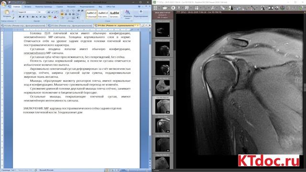Close the image panel in DICOM viewer
The width and height of the screenshot is (306, 172).
tap(305, 12)
